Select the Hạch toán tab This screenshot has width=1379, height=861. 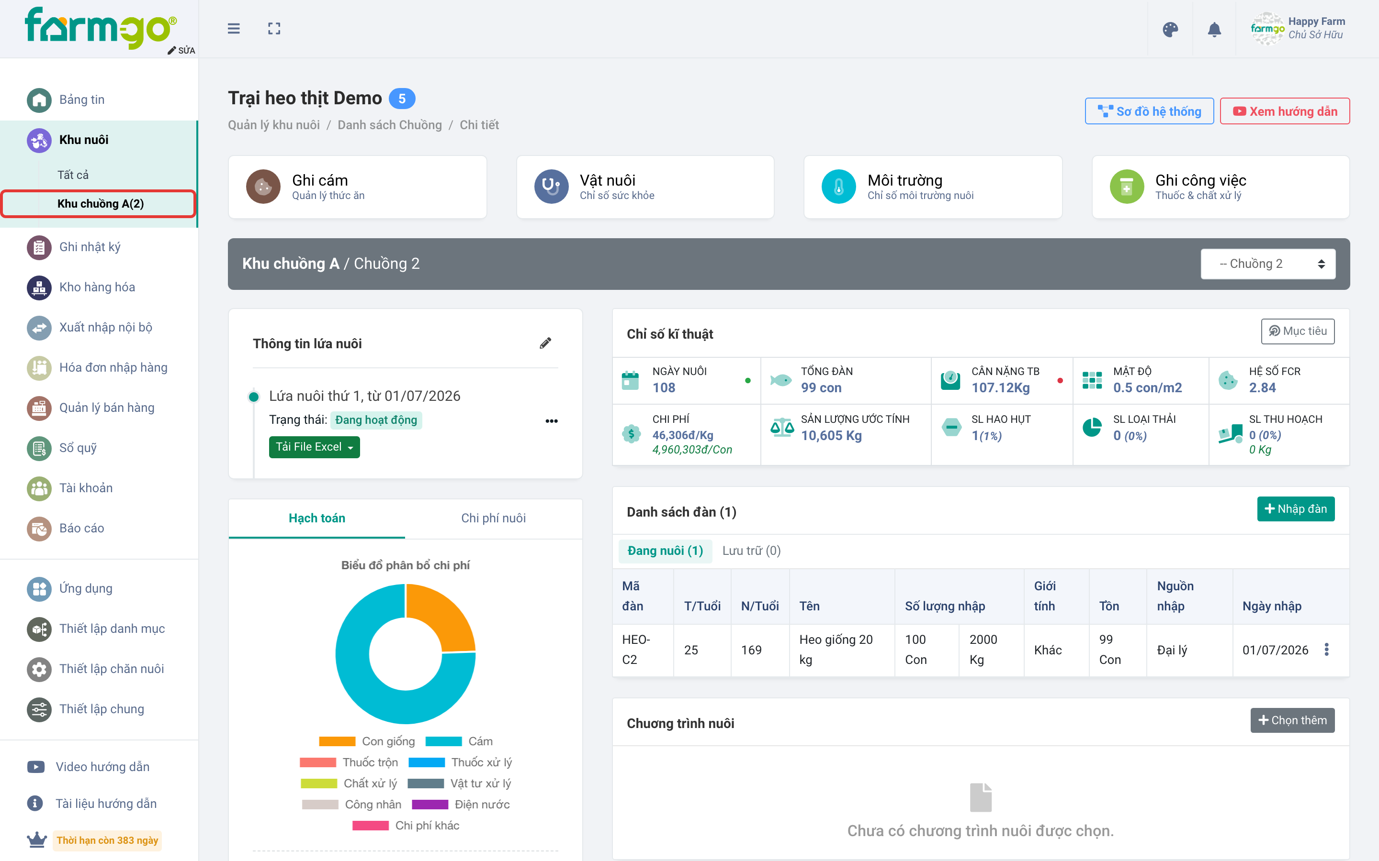click(317, 518)
